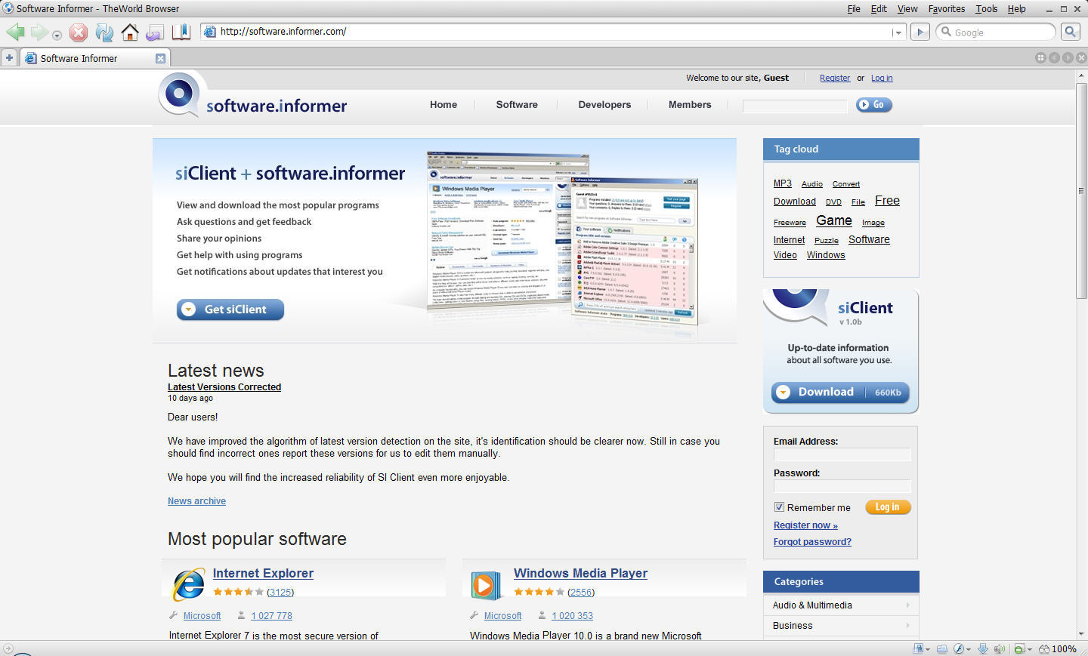Go to the Home page icon

pos(130,32)
